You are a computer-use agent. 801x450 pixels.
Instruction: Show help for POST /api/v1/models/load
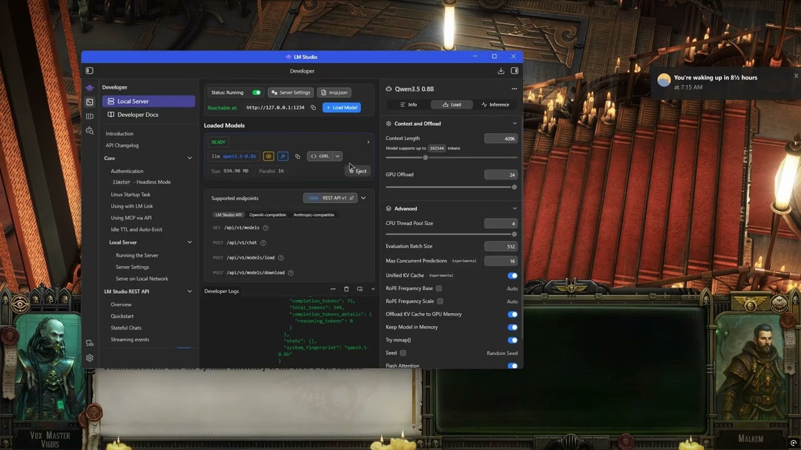pyautogui.click(x=280, y=257)
